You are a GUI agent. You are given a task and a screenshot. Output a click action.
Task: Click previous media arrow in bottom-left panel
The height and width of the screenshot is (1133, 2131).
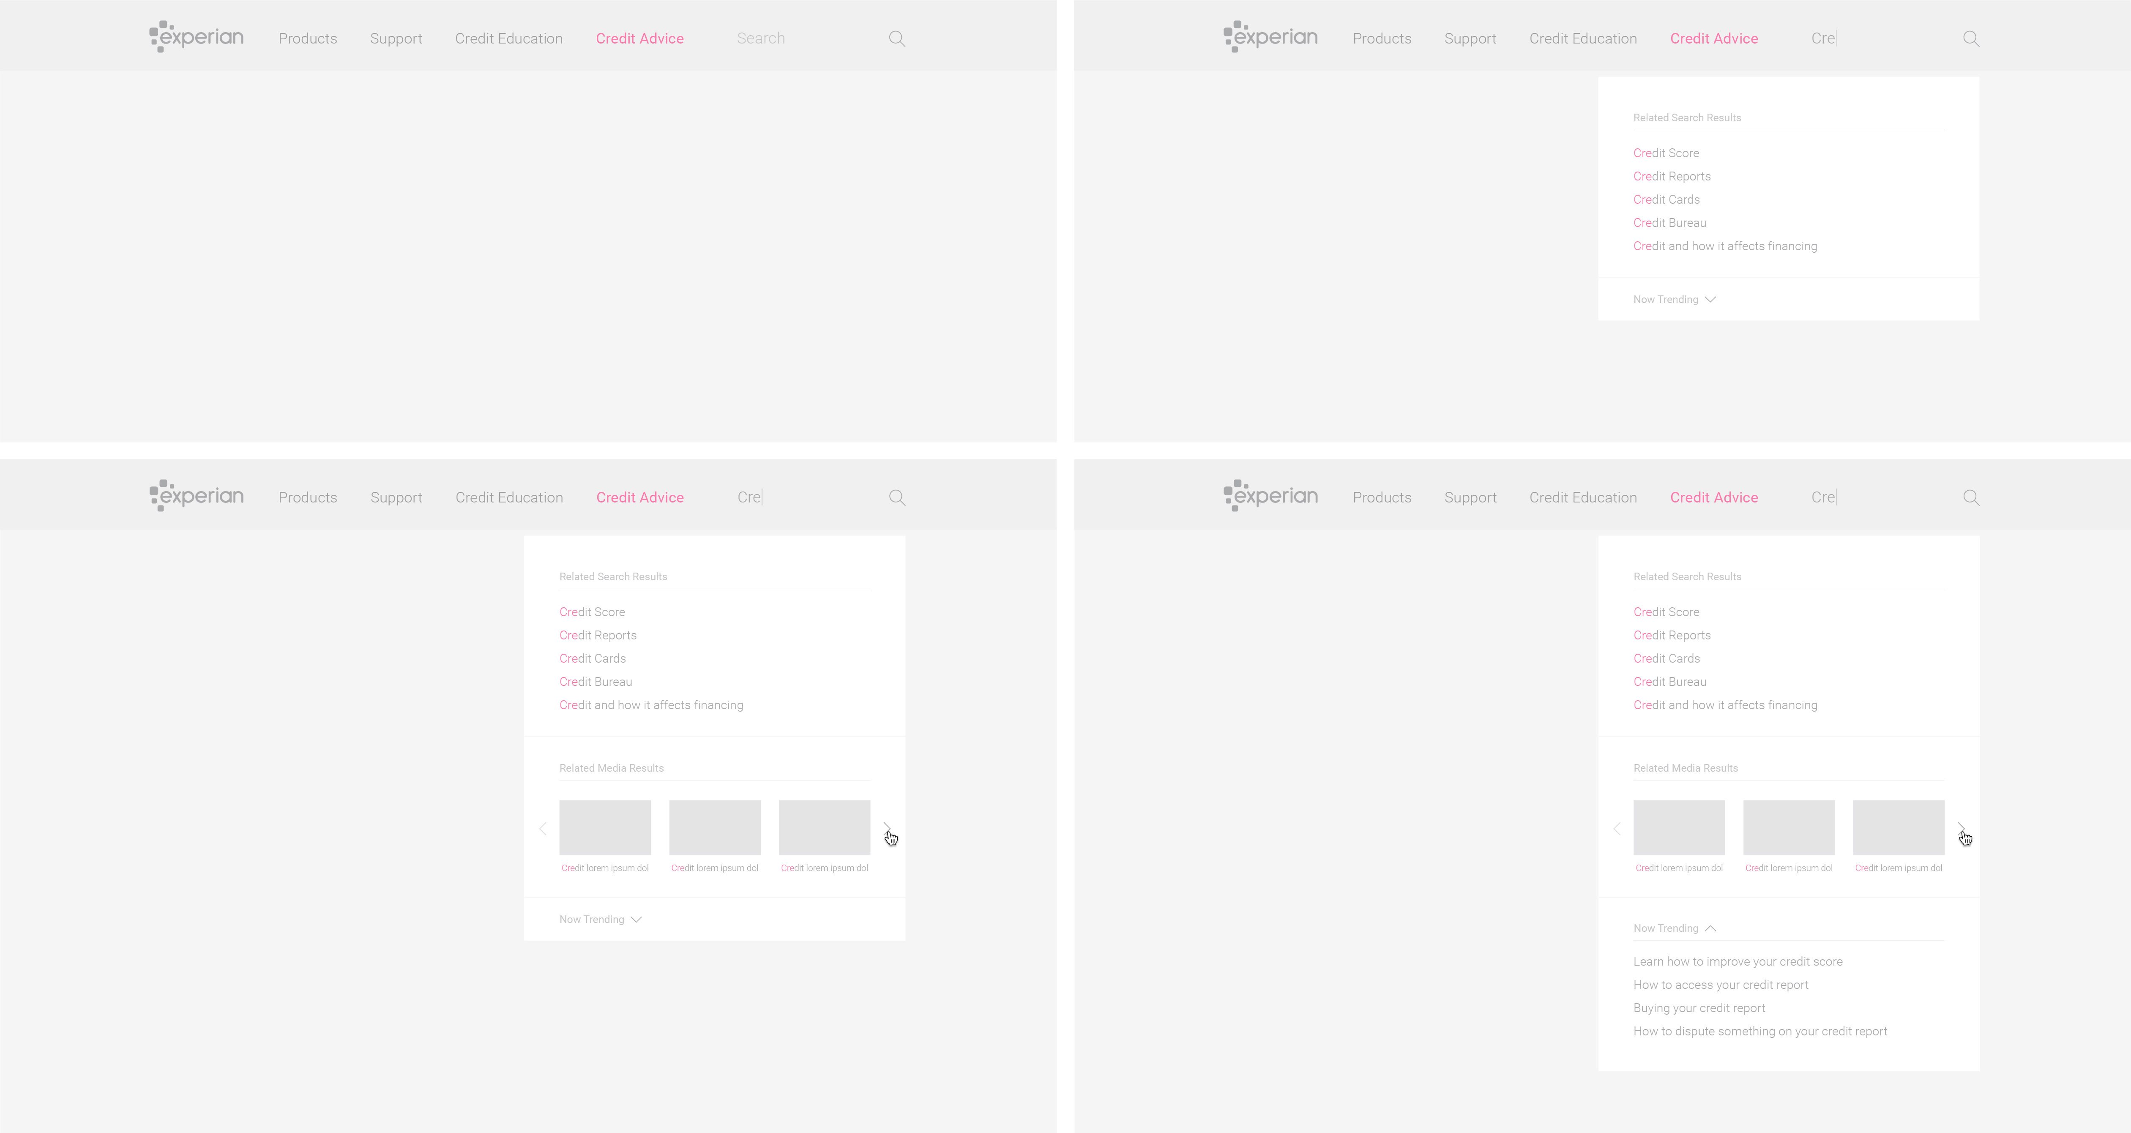tap(543, 829)
